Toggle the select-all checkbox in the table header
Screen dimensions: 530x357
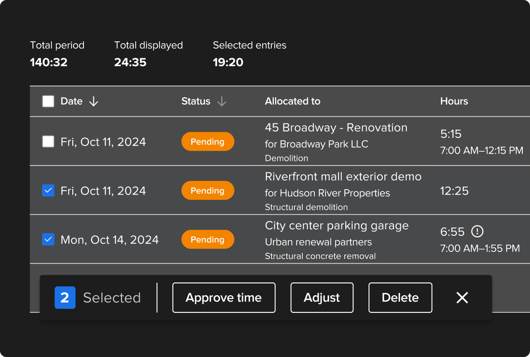pos(48,101)
